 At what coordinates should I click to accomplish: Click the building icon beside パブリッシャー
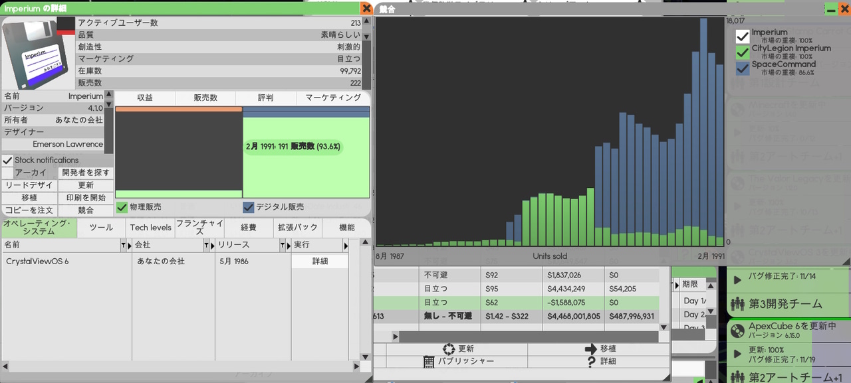(x=429, y=362)
